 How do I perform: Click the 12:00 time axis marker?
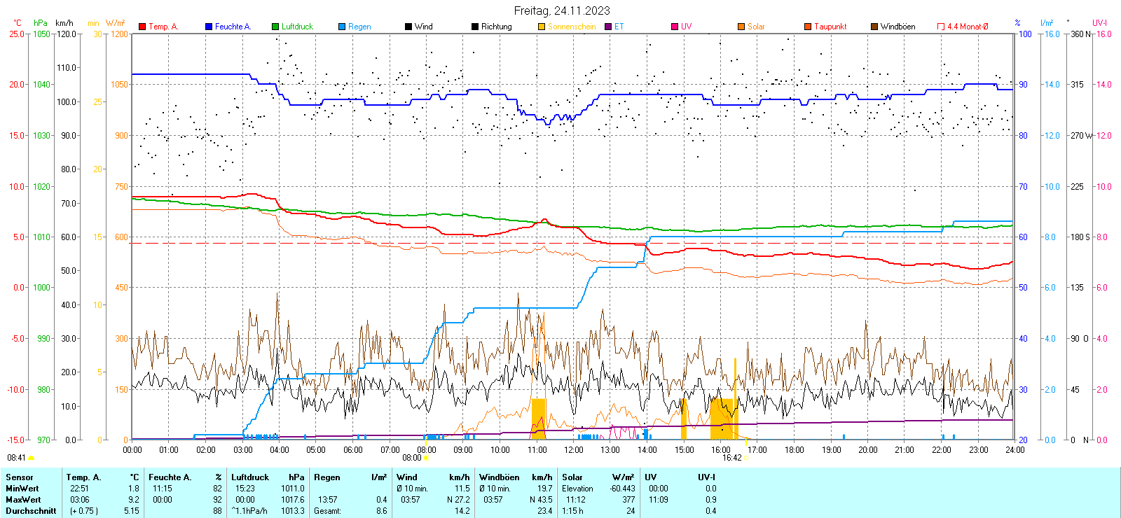point(573,450)
